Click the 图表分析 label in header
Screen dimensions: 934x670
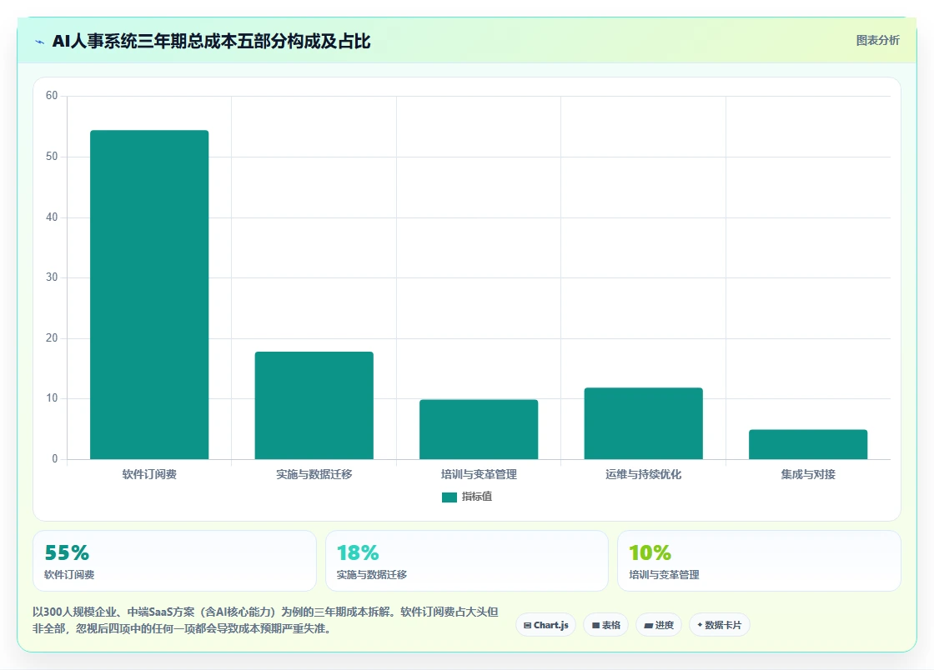[x=877, y=41]
